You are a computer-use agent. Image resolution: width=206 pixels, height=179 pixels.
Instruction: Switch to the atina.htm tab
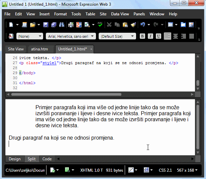39,49
